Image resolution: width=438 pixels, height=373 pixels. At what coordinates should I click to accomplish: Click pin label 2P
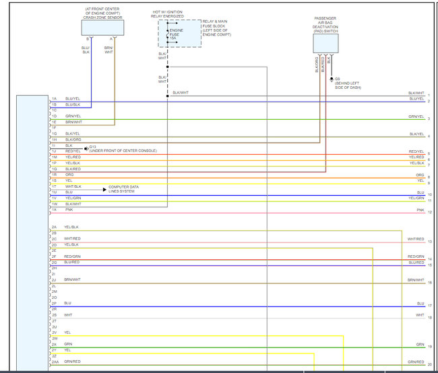coord(54,303)
